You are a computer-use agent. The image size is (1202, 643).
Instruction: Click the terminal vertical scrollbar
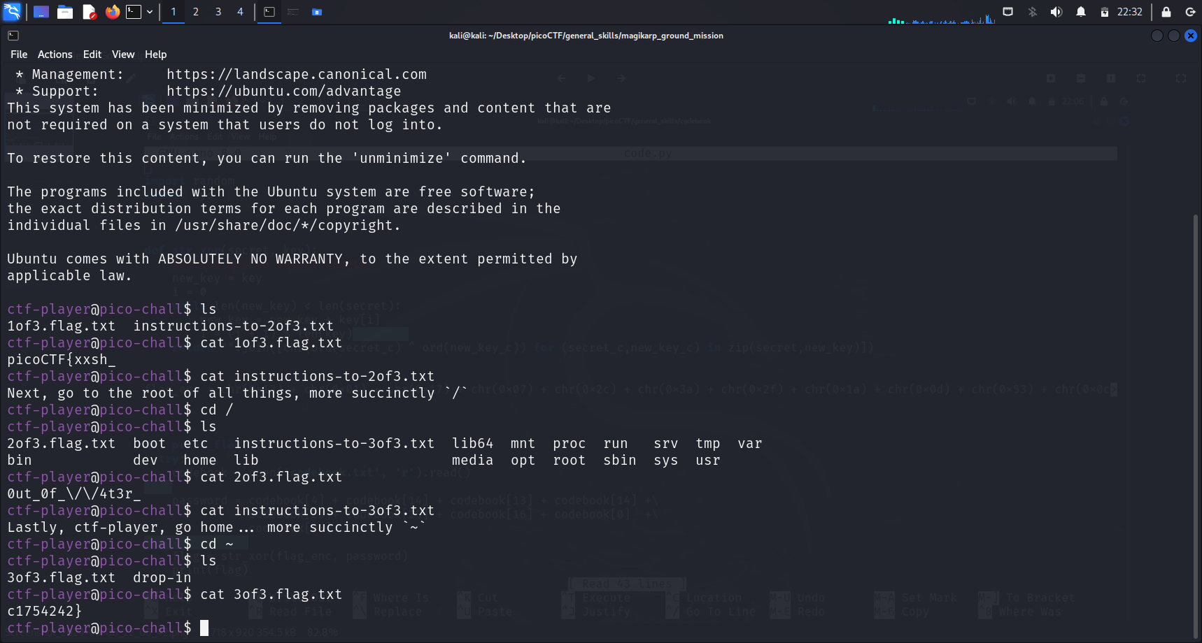[1196, 419]
